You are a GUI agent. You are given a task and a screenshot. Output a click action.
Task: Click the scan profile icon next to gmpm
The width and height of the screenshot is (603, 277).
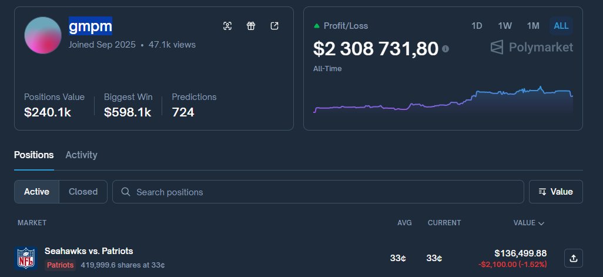227,26
